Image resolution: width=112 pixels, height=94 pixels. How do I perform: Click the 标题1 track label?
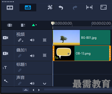click(x=22, y=64)
